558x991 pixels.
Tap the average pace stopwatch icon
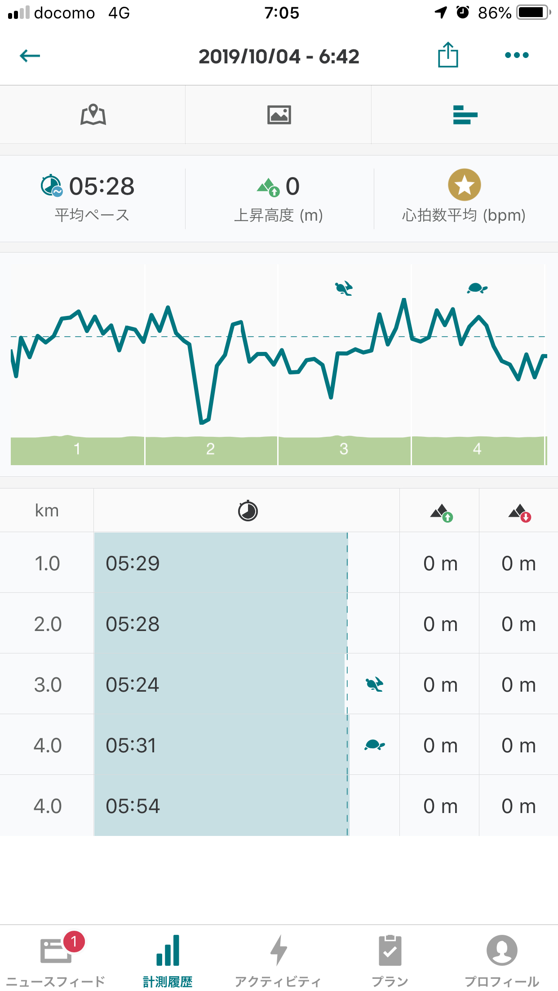[51, 186]
